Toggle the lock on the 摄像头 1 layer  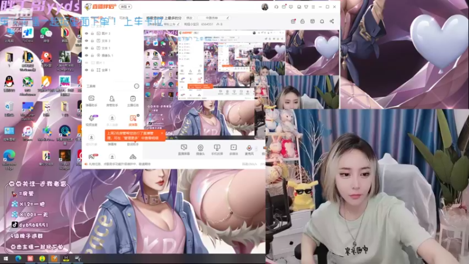93,55
